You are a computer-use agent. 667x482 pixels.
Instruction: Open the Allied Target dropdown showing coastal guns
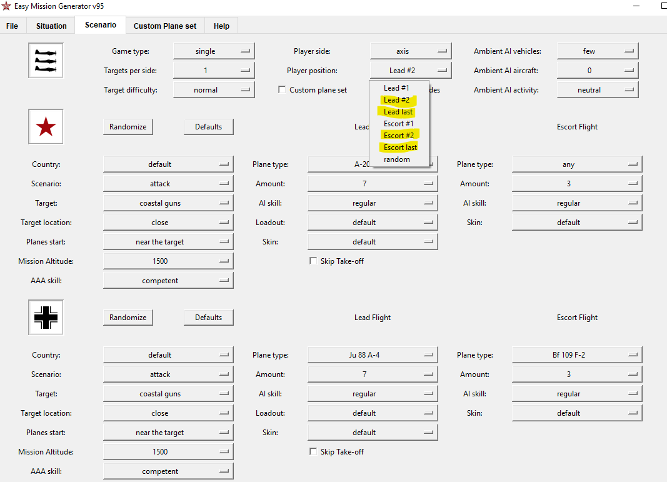(168, 203)
